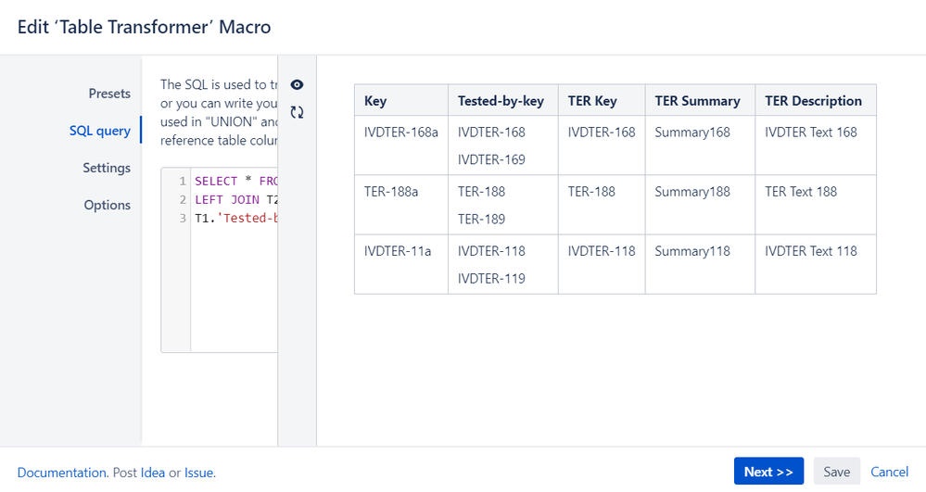
Task: Select the Options tab
Action: coord(108,205)
